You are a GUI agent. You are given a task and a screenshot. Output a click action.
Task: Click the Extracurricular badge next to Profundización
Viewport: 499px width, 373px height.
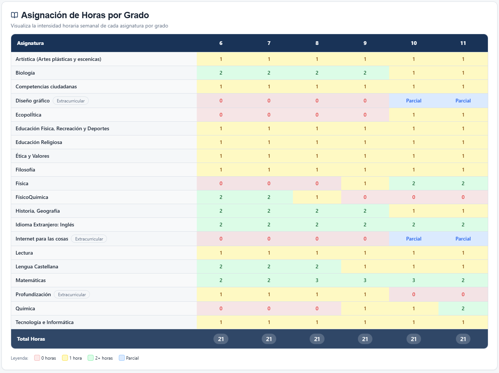pyautogui.click(x=72, y=294)
